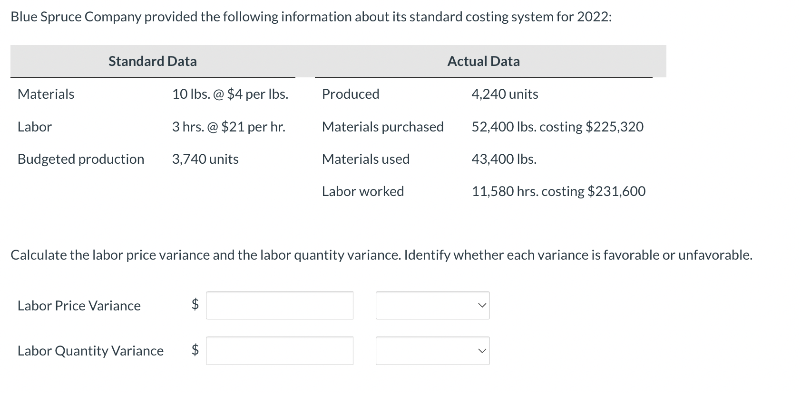
Task: Click the 'Produced' row label
Action: [x=351, y=94]
